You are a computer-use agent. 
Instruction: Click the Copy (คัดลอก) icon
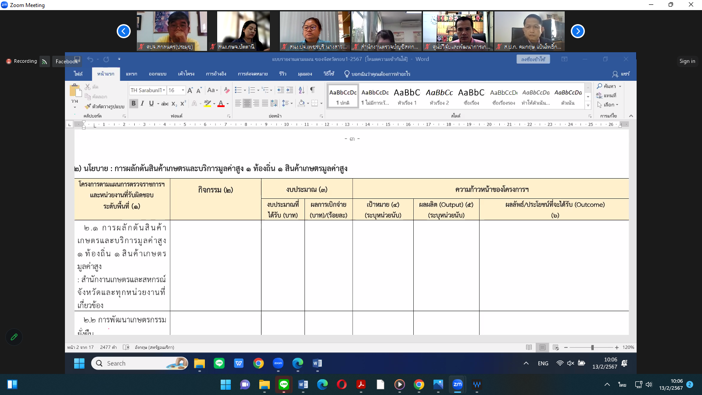pyautogui.click(x=88, y=97)
